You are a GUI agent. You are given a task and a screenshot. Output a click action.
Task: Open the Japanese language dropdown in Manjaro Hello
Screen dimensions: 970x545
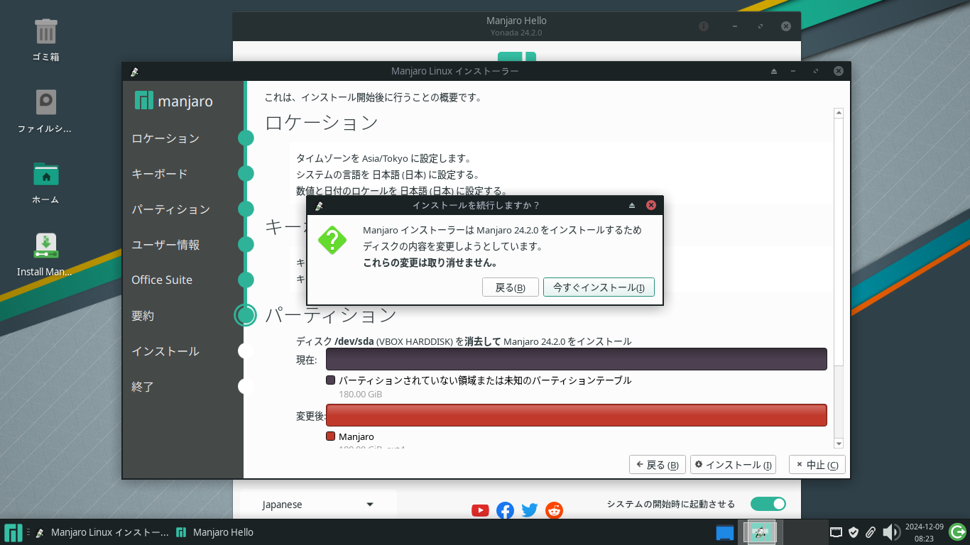(x=317, y=505)
